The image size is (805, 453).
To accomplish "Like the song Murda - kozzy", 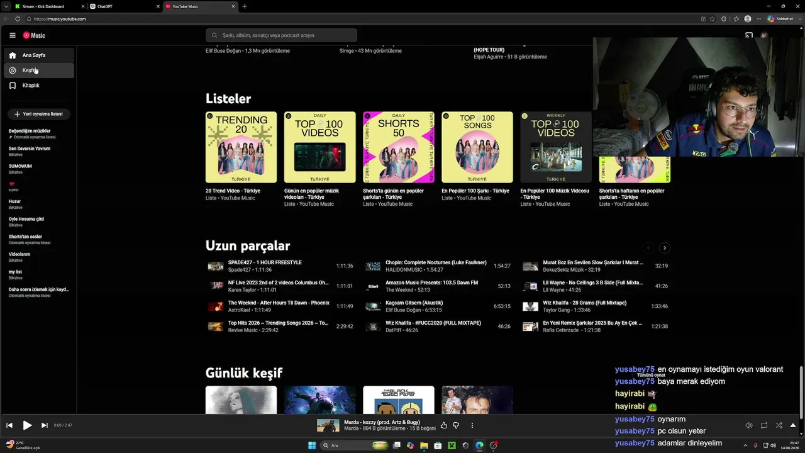I will click(444, 425).
